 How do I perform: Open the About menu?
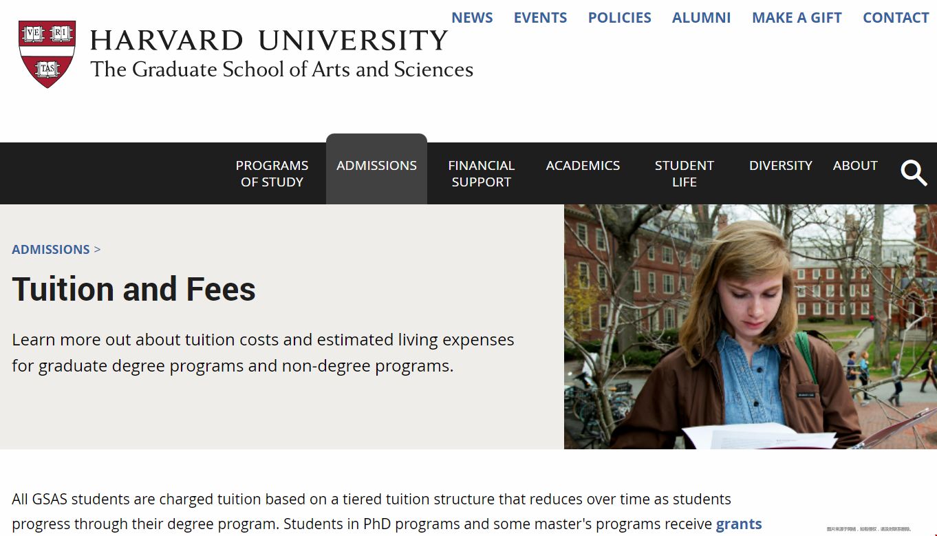pos(855,165)
